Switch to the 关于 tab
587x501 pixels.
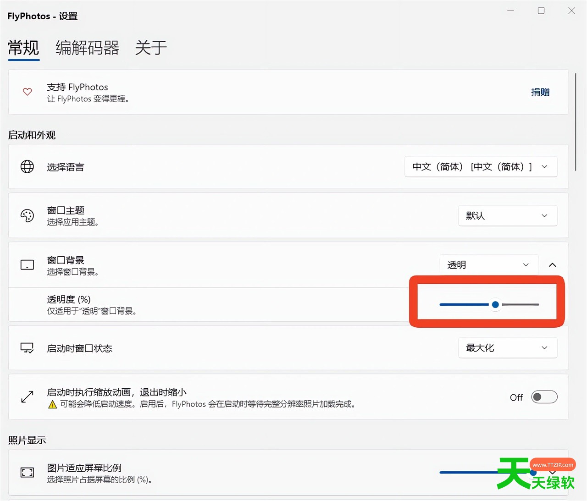click(x=151, y=48)
